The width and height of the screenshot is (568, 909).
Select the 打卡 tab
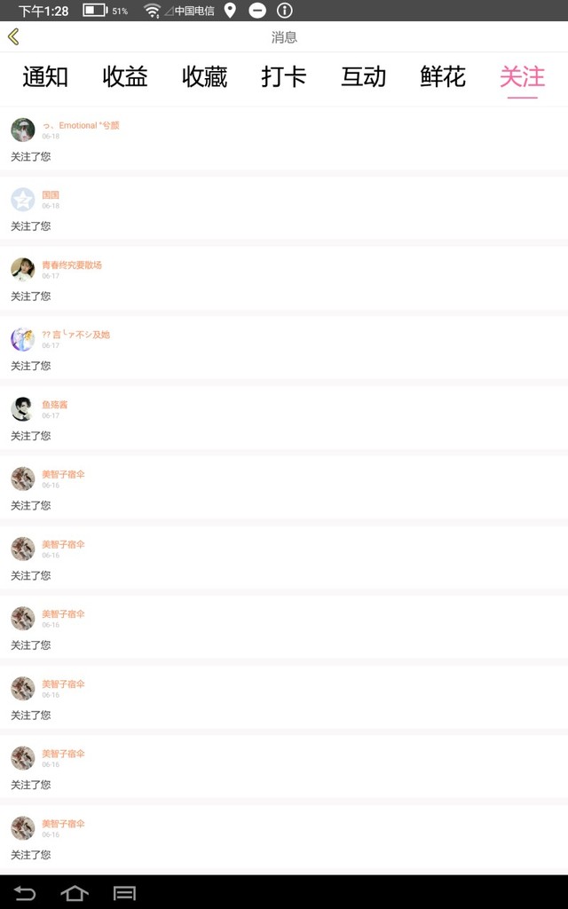click(283, 76)
